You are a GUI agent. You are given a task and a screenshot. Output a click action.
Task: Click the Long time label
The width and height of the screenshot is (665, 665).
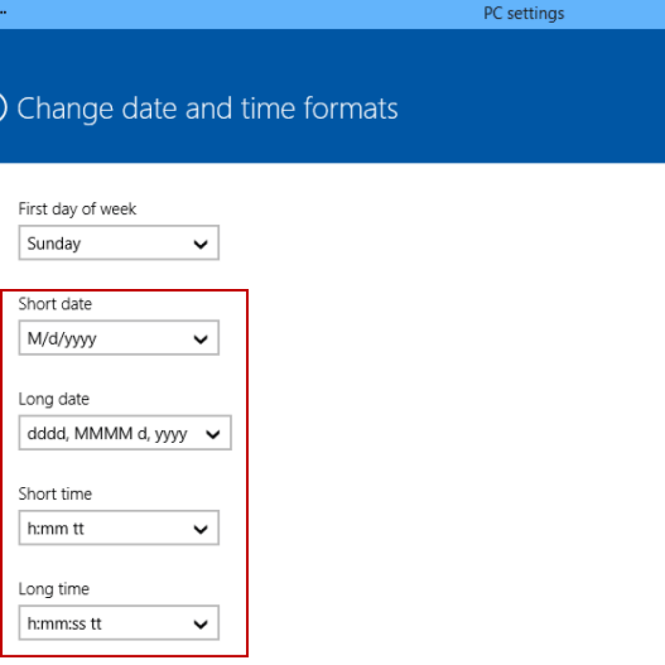tap(54, 589)
